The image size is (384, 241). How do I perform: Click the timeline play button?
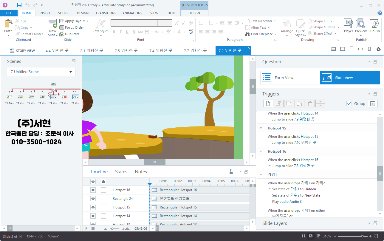click(86, 228)
